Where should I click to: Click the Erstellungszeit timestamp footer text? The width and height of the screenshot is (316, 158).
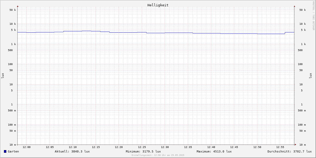(158, 155)
